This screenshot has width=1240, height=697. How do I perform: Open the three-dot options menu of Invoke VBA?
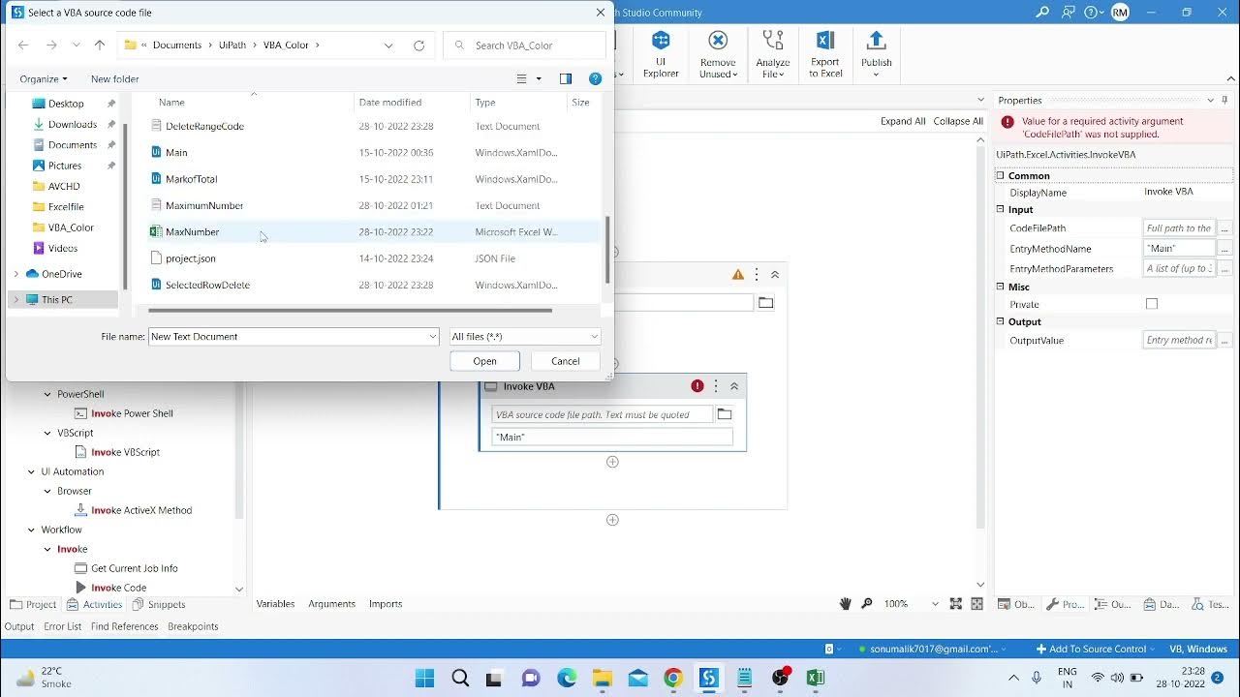(x=716, y=386)
